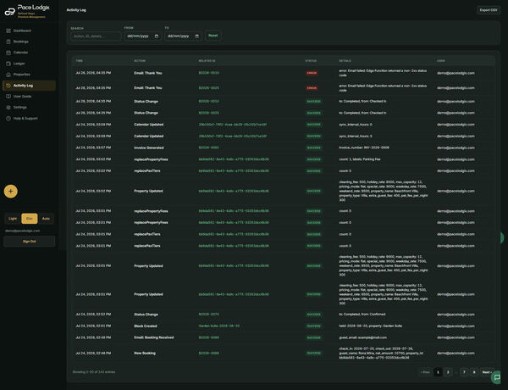
Task: Click the ACTION column header
Action: (x=140, y=61)
